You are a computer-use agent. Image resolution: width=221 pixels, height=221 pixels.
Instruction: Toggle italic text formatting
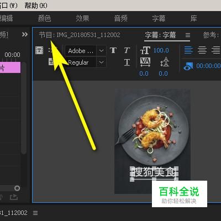127,50
